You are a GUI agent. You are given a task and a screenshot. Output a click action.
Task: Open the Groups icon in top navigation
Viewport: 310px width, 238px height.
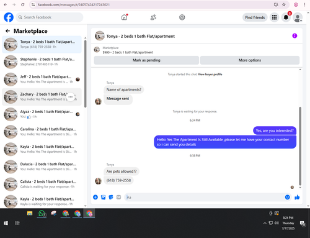point(182,17)
